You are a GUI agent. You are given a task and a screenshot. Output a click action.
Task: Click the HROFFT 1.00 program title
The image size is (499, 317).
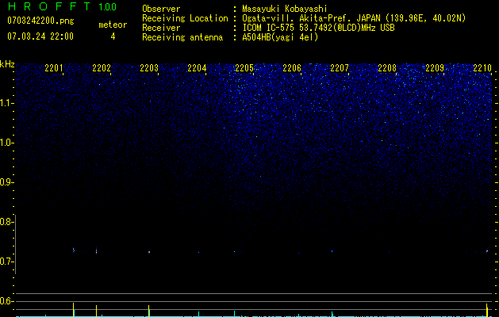pos(62,6)
